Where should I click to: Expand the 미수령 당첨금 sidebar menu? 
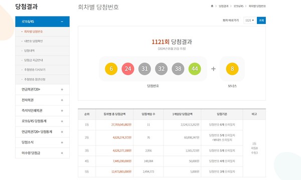click(62, 153)
